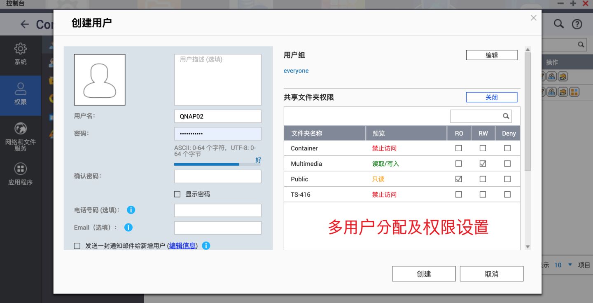The width and height of the screenshot is (593, 303).
Task: Click the help question mark icon
Action: coord(577,24)
